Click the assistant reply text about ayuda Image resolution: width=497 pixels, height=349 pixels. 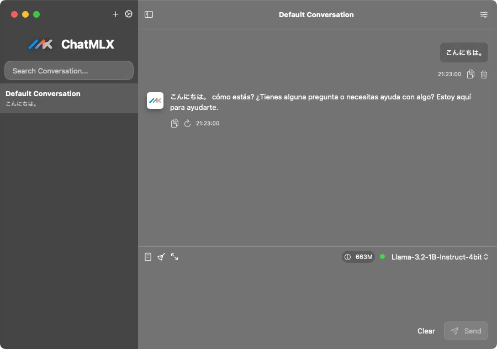pyautogui.click(x=320, y=102)
